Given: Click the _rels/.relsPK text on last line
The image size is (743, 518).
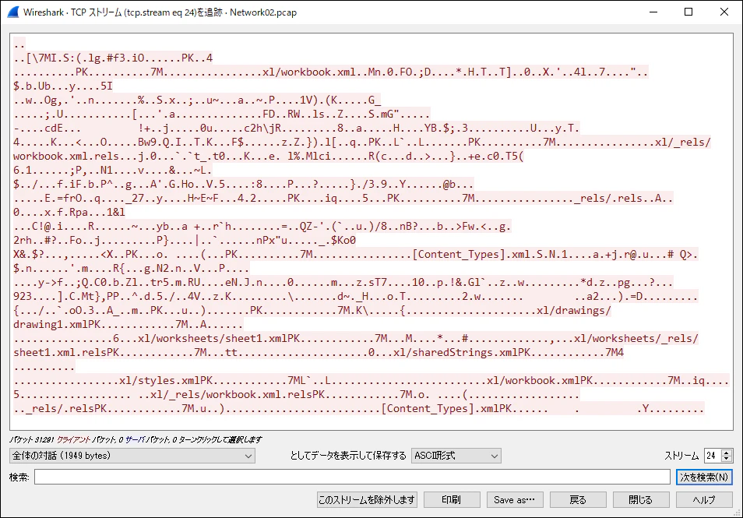Looking at the screenshot, I should click(66, 408).
